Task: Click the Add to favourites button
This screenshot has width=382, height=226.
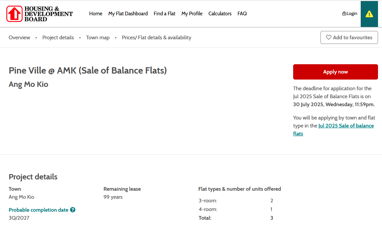Action: click(x=349, y=38)
